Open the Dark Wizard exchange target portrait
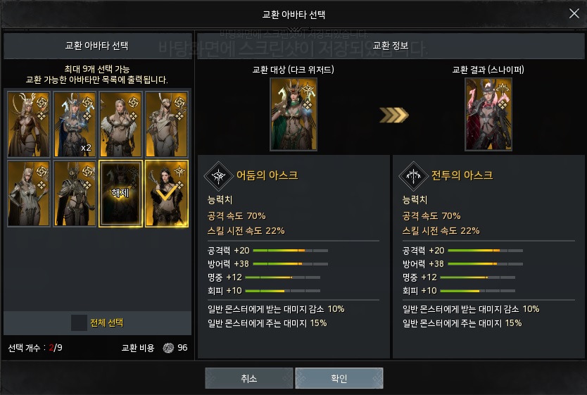 tap(293, 114)
